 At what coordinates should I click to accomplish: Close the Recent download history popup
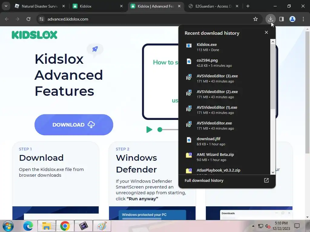coord(266,32)
